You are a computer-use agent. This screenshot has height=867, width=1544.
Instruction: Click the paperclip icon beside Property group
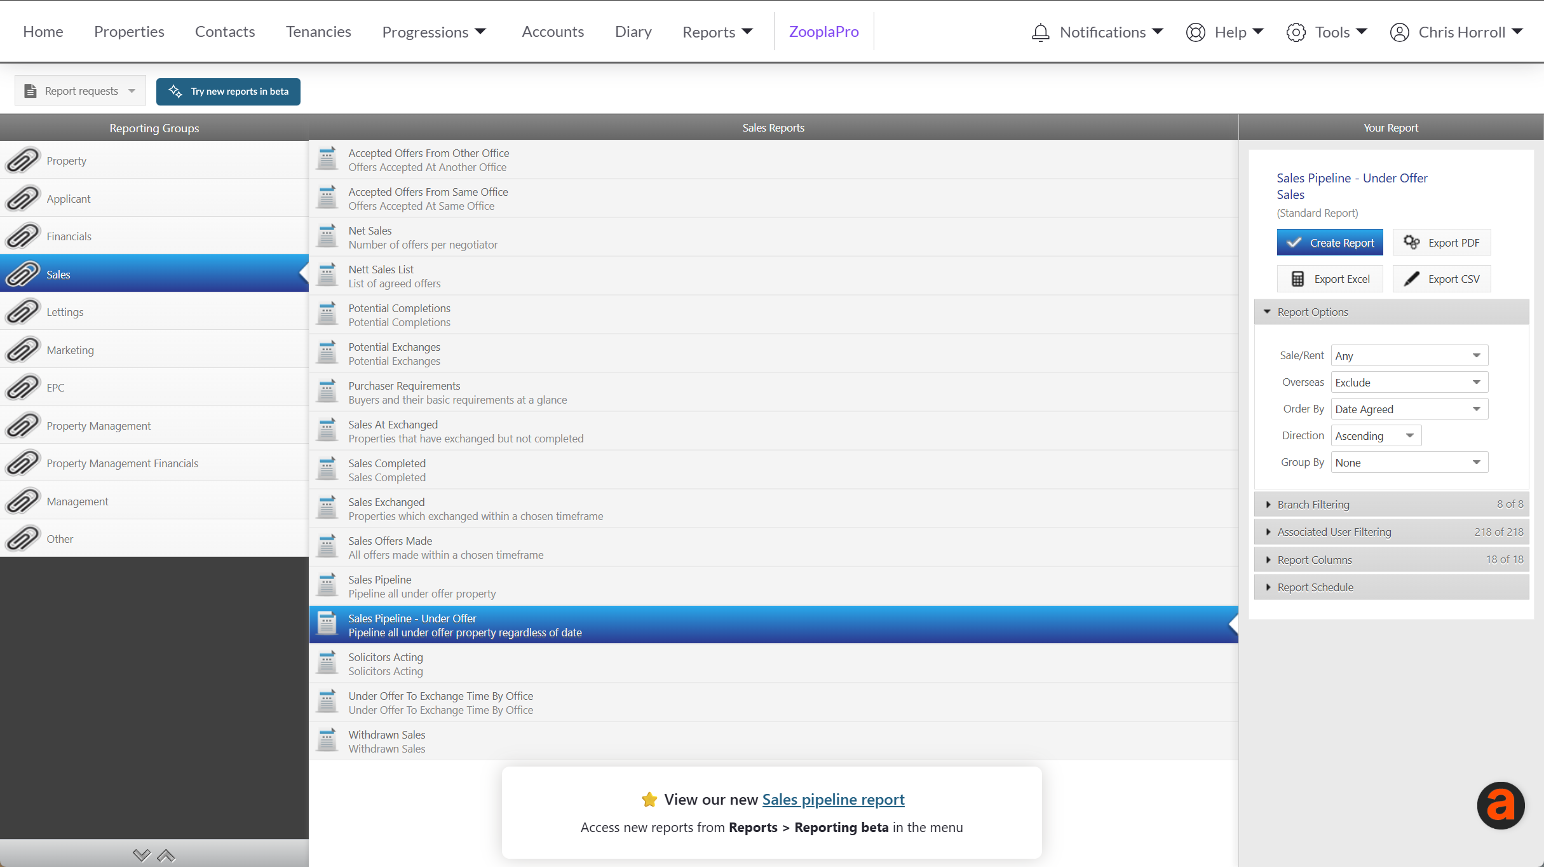click(22, 160)
